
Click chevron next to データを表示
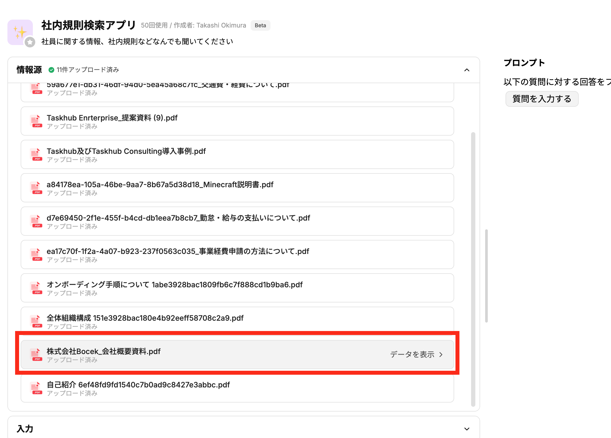441,355
